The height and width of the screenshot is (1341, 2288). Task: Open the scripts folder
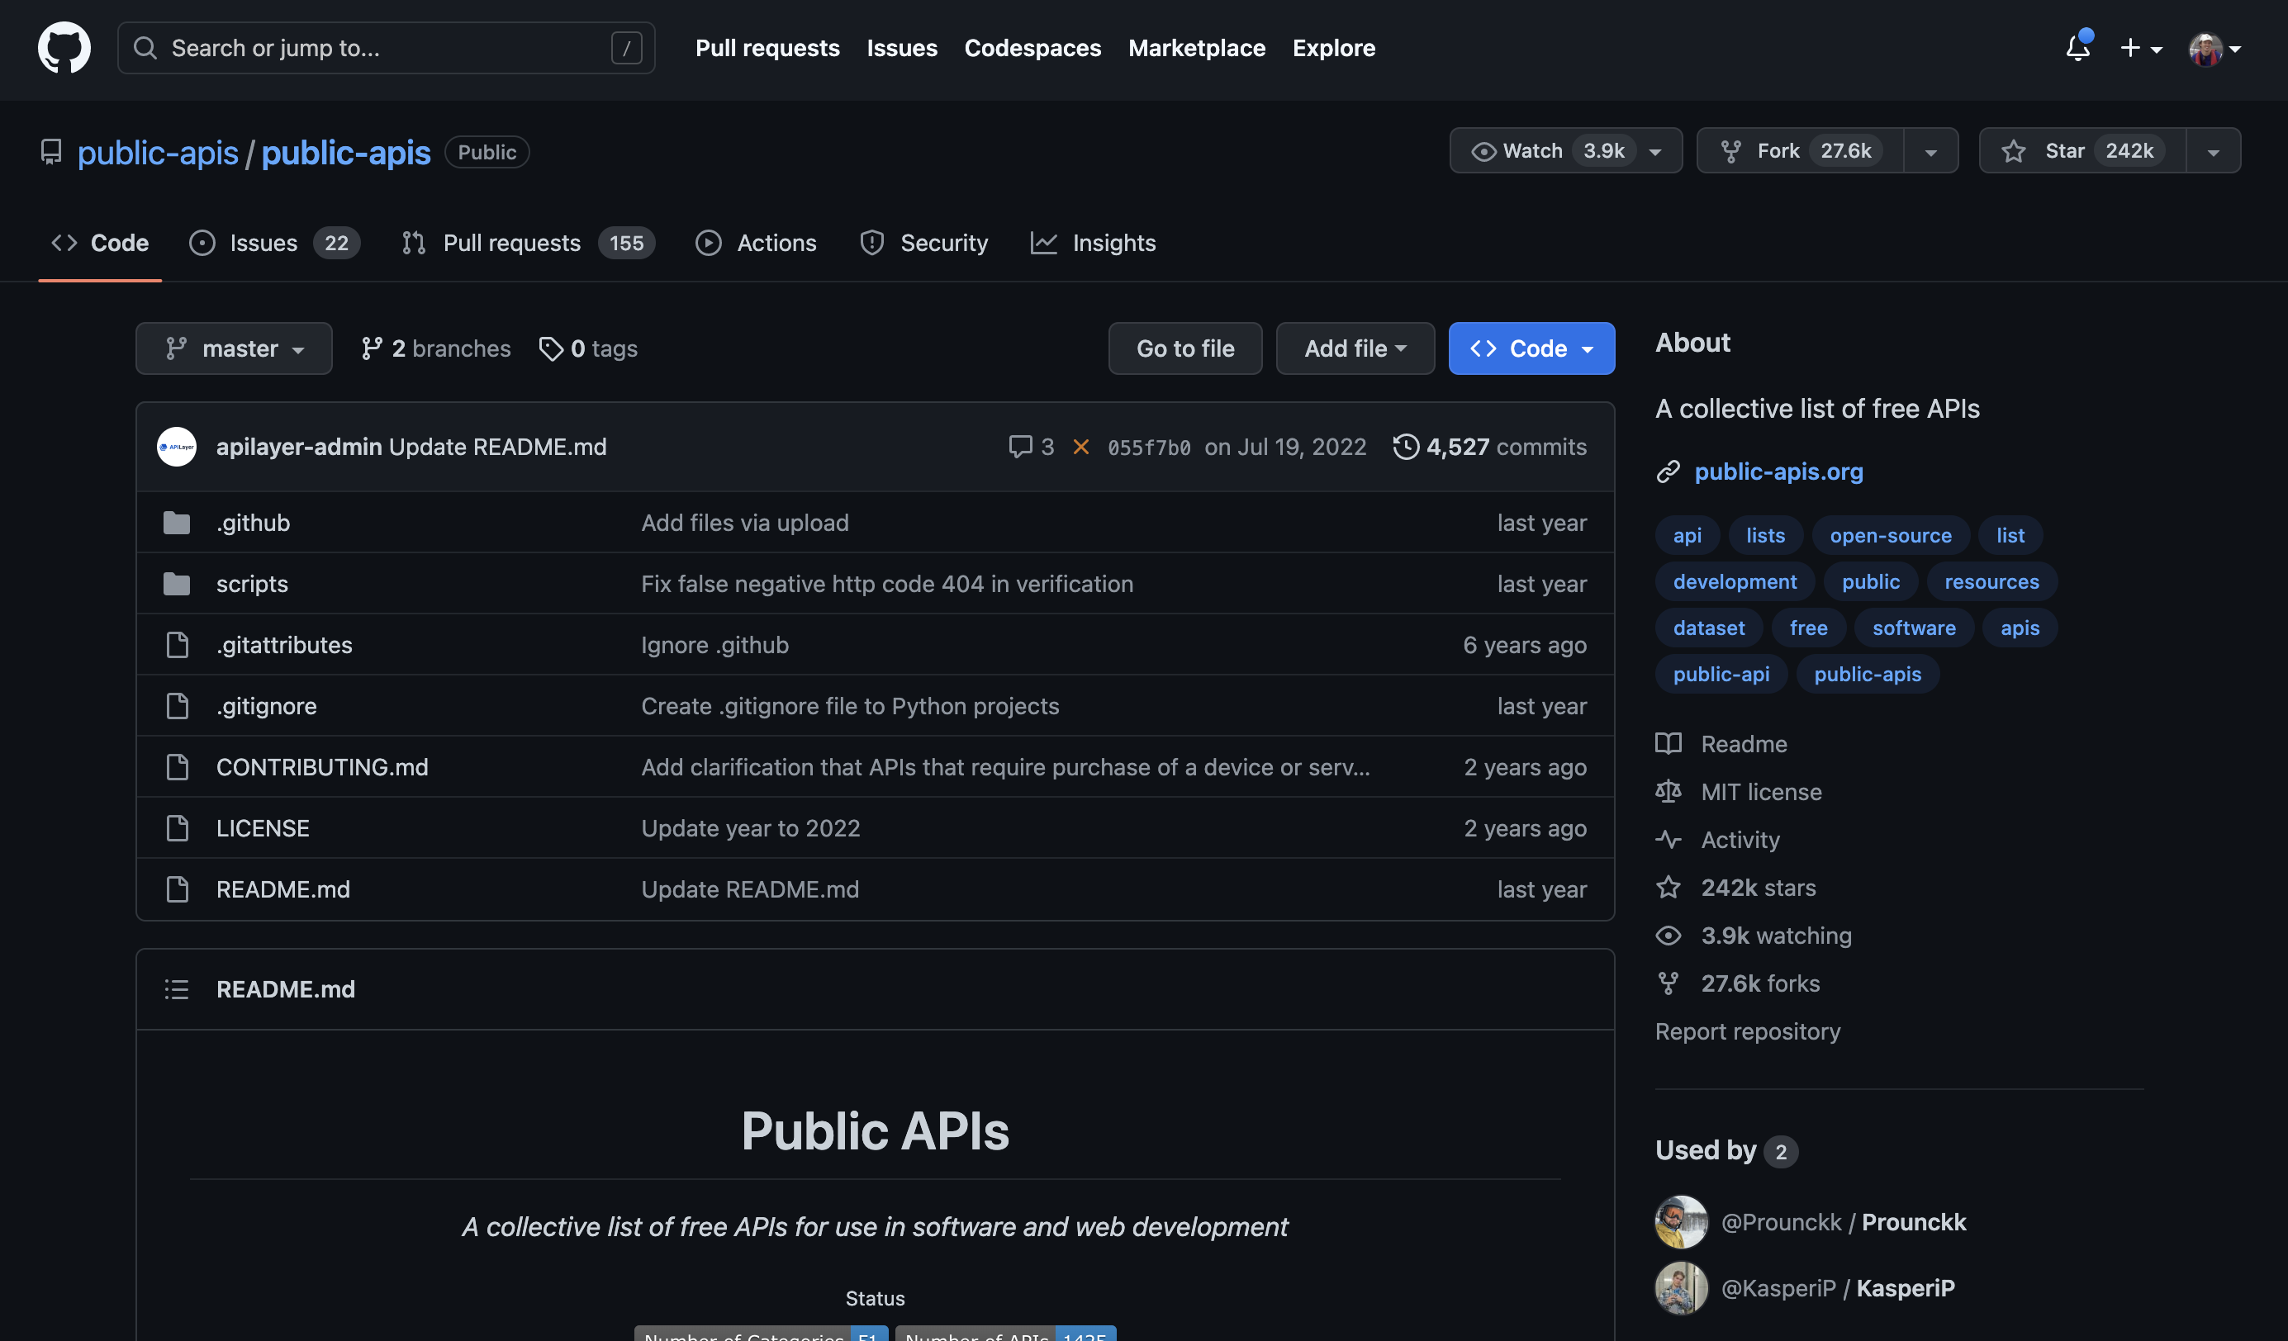coord(251,584)
